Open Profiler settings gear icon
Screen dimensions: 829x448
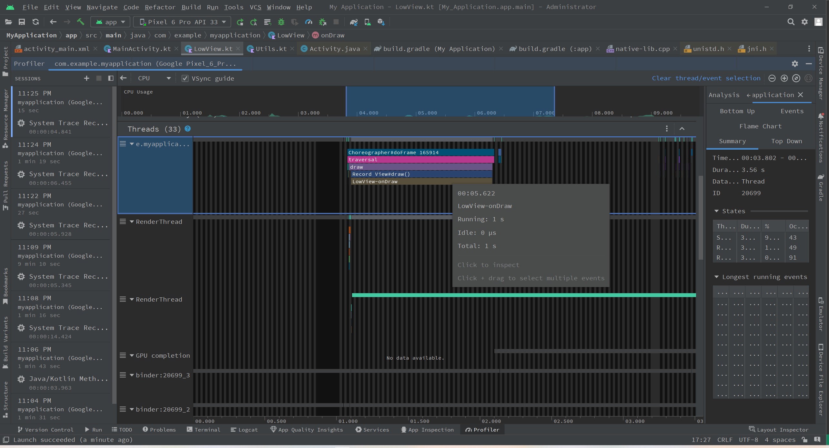795,64
